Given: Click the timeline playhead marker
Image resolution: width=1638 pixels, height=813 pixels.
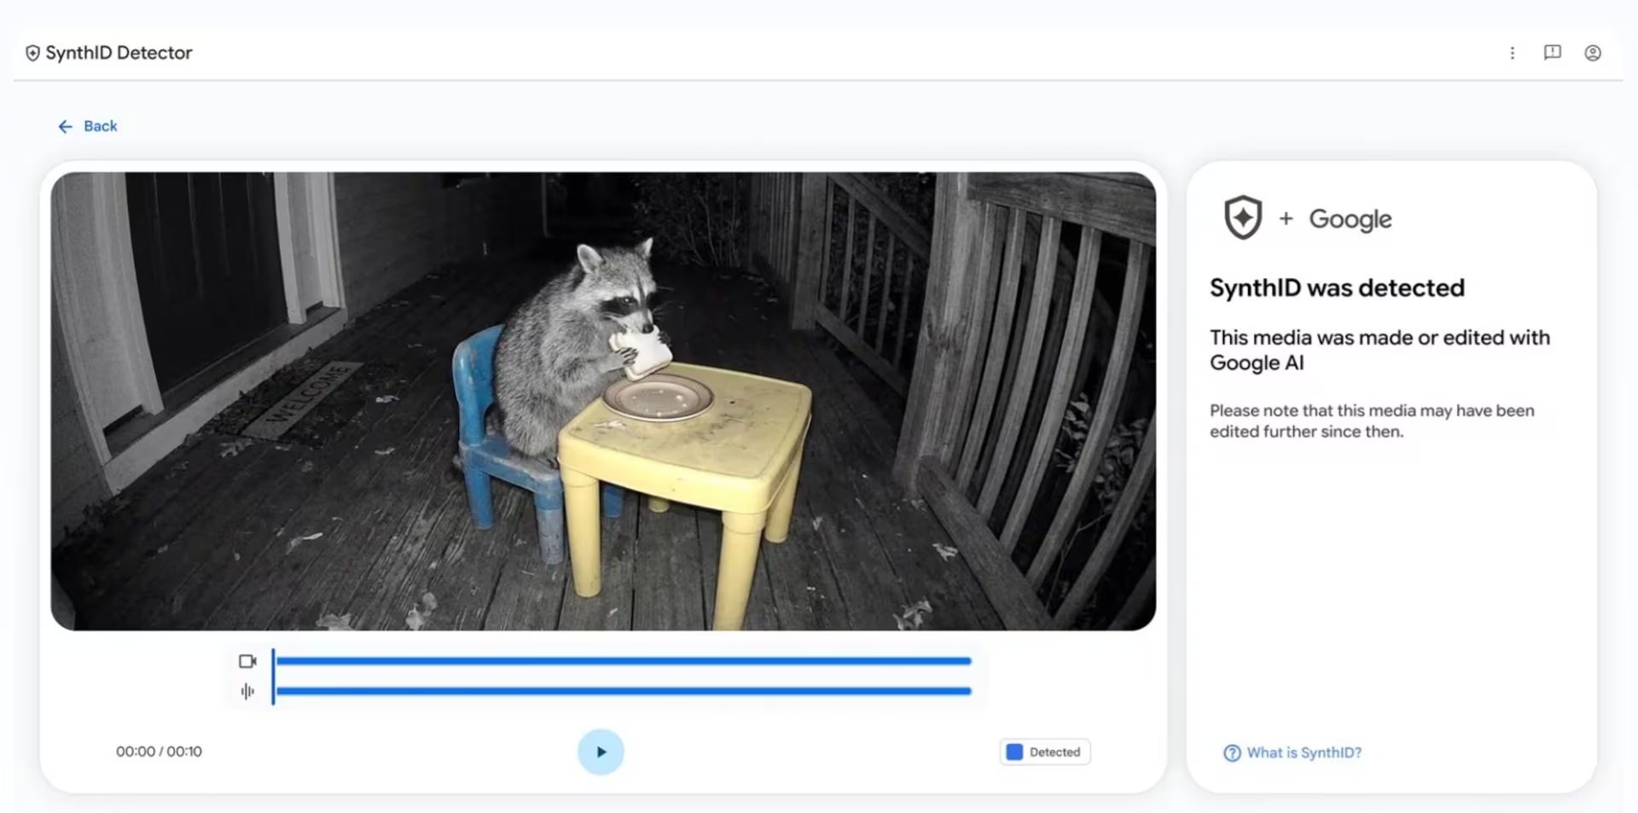Looking at the screenshot, I should pyautogui.click(x=273, y=677).
